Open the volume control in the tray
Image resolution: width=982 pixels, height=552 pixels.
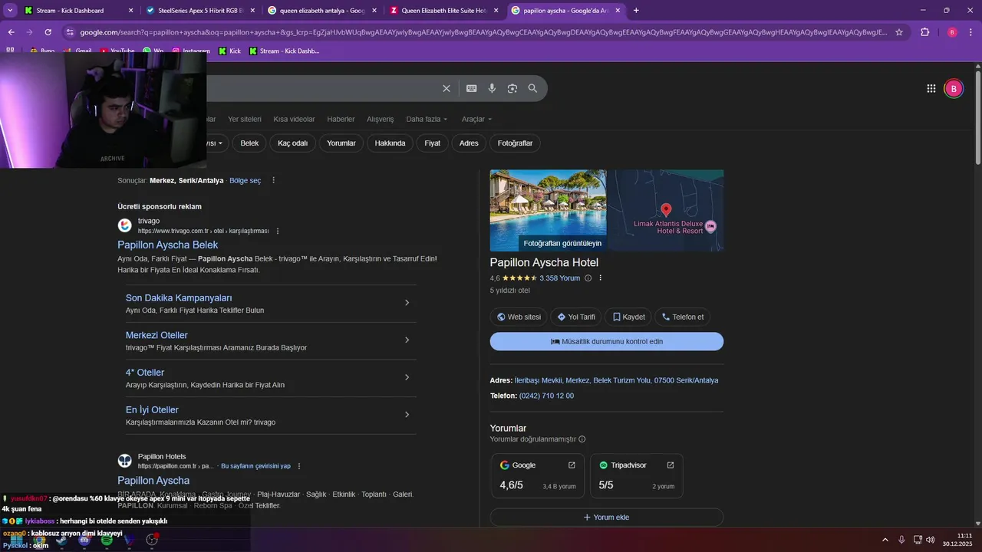pos(930,540)
